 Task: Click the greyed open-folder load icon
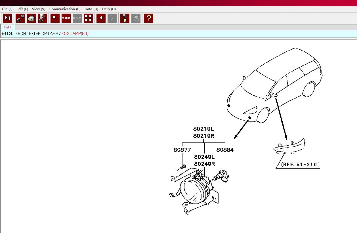136,18
